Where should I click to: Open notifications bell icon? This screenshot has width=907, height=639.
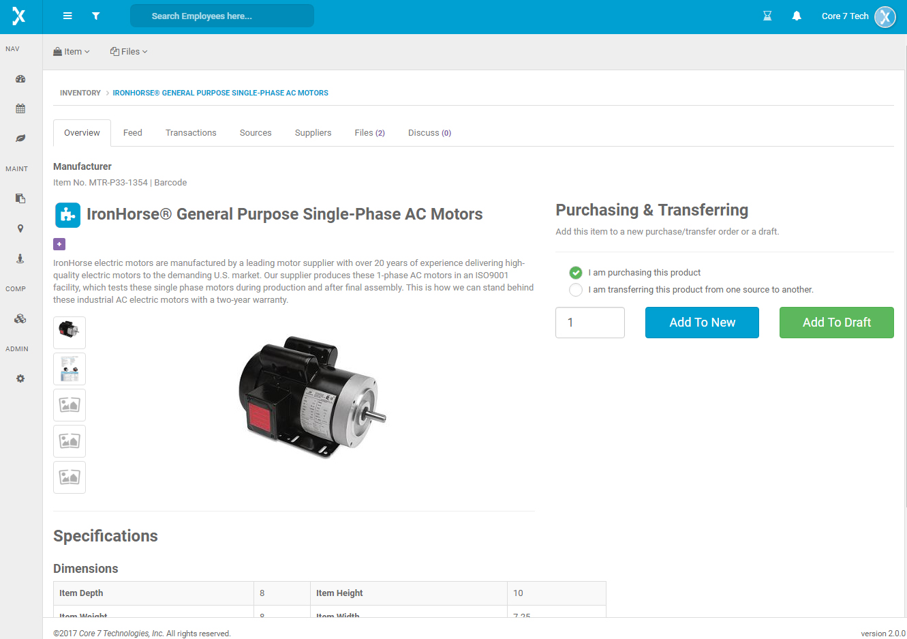(x=797, y=16)
